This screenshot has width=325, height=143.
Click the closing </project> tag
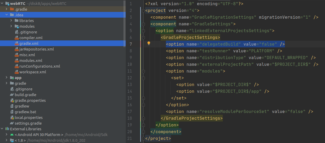pyautogui.click(x=158, y=139)
